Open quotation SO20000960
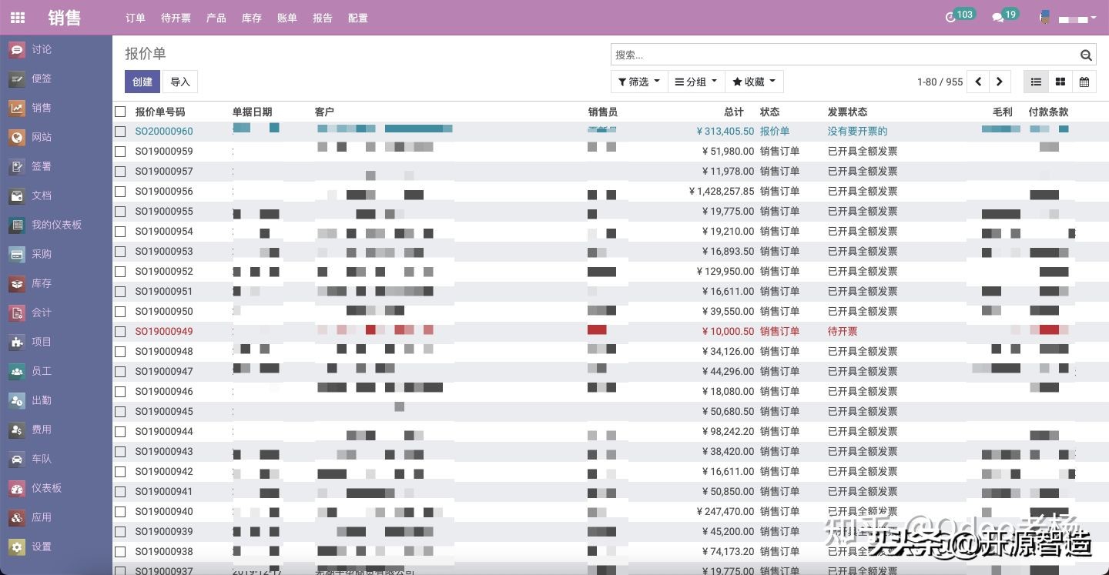Viewport: 1109px width, 575px height. click(x=164, y=132)
